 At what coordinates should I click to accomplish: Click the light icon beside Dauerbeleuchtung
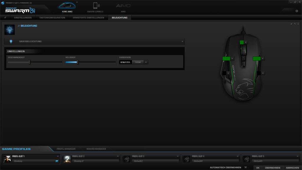(11, 41)
